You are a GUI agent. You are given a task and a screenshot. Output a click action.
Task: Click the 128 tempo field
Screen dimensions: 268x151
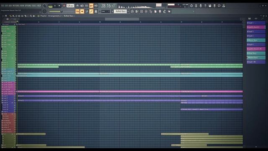click(70, 5)
